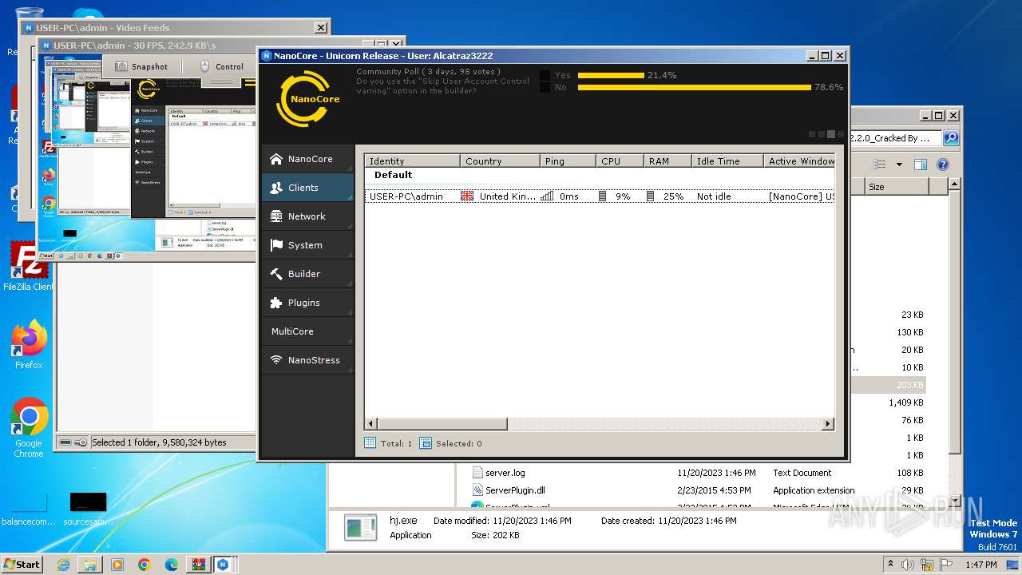Change Explorer view style icon
The height and width of the screenshot is (575, 1022).
pyautogui.click(x=879, y=165)
